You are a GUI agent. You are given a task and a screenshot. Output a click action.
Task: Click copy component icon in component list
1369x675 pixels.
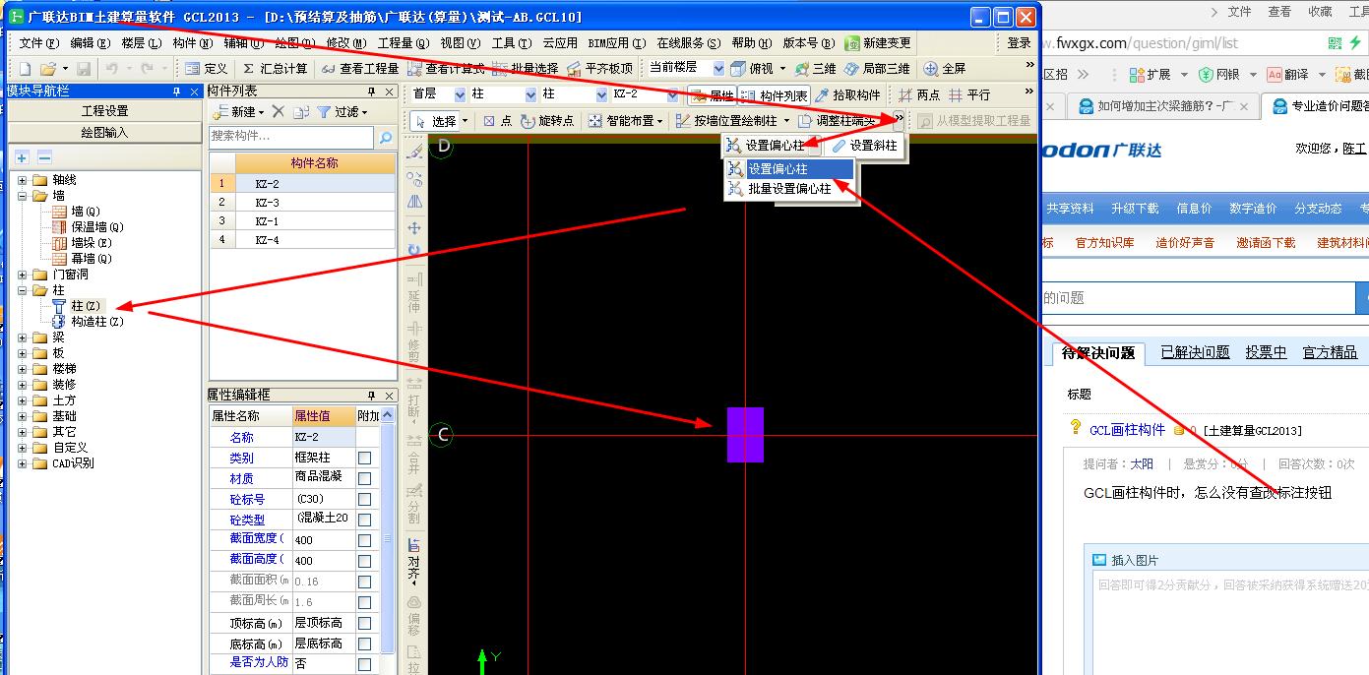tap(300, 112)
